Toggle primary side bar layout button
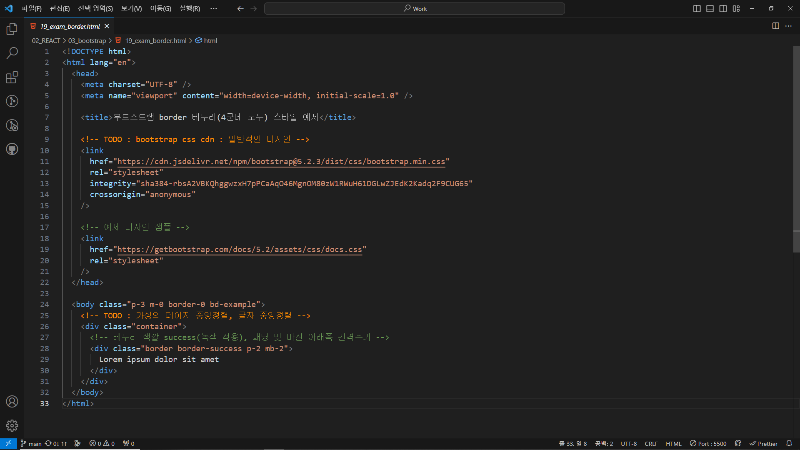The image size is (800, 450). pyautogui.click(x=697, y=9)
